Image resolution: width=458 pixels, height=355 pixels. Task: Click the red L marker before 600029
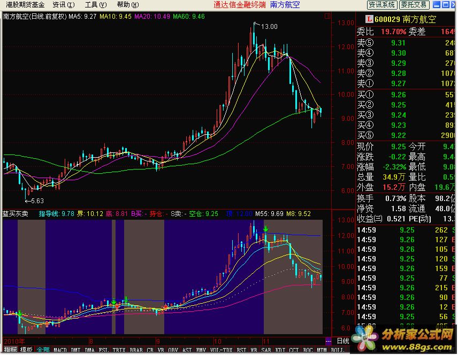[369, 19]
